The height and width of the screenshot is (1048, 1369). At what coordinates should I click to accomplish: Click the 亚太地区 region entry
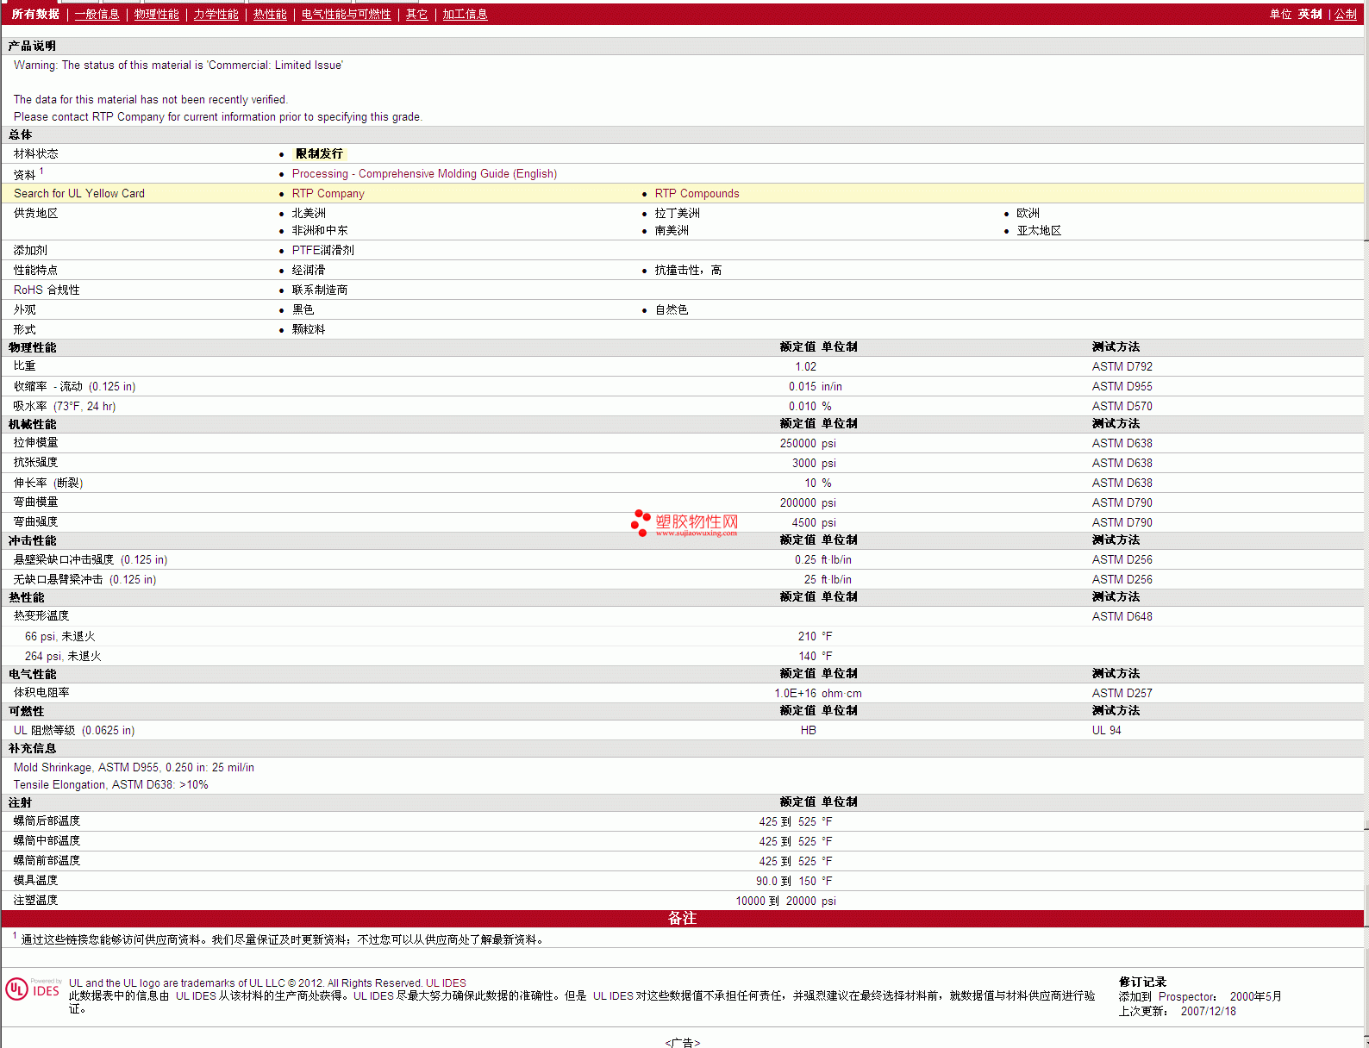(1039, 231)
